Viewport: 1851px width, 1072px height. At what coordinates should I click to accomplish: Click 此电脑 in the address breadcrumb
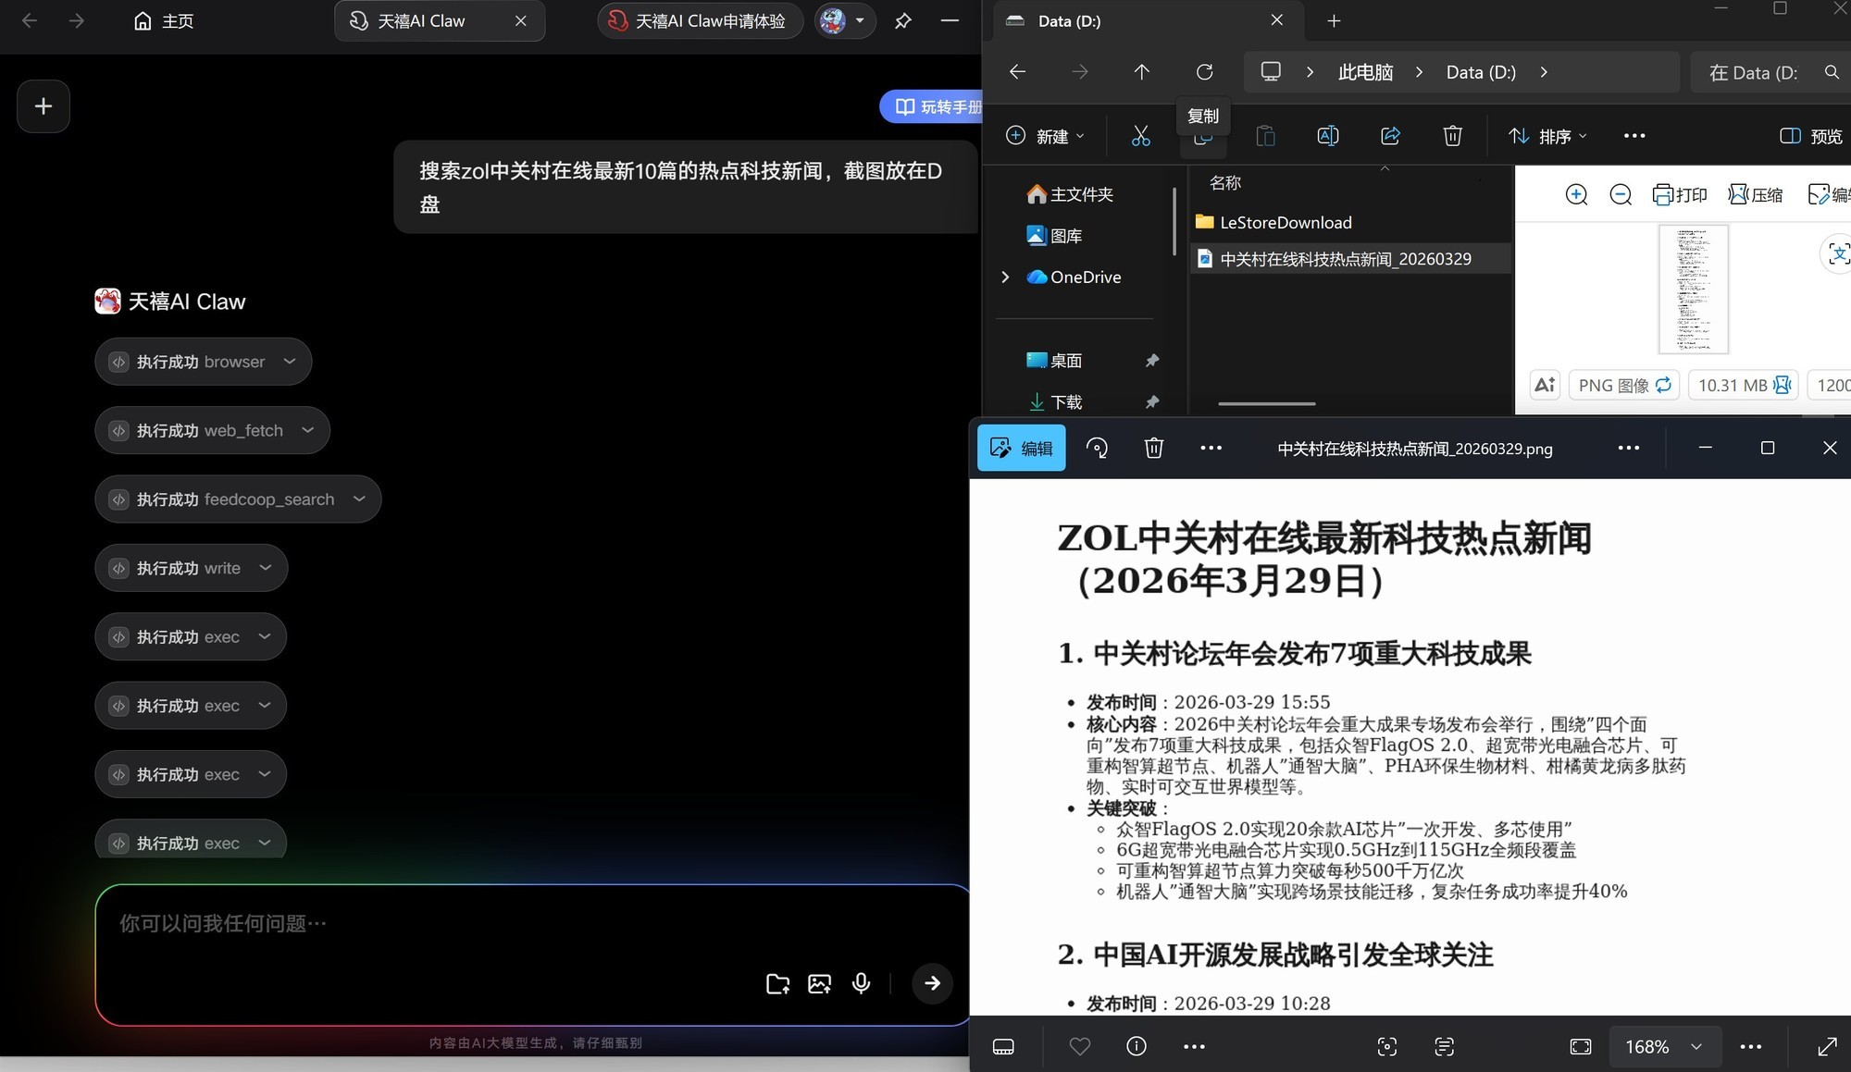coord(1365,72)
